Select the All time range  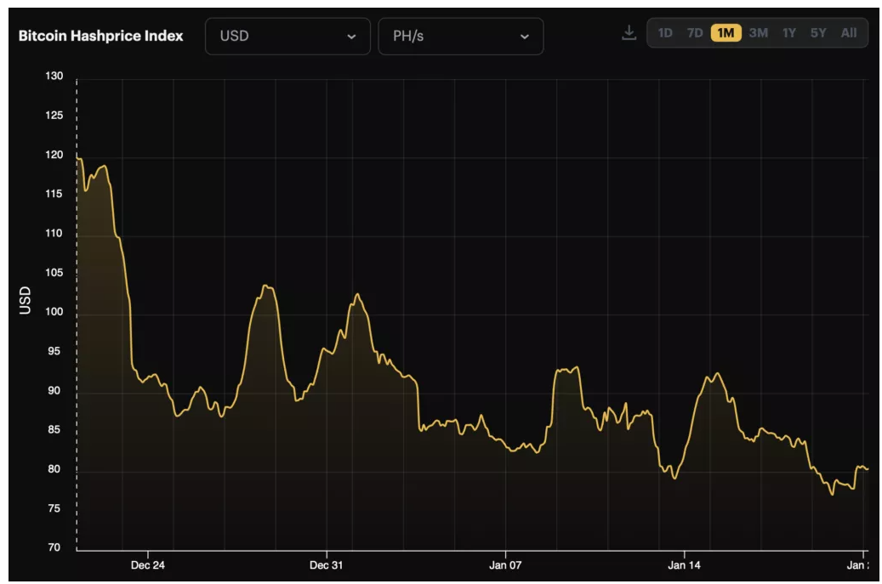(849, 33)
